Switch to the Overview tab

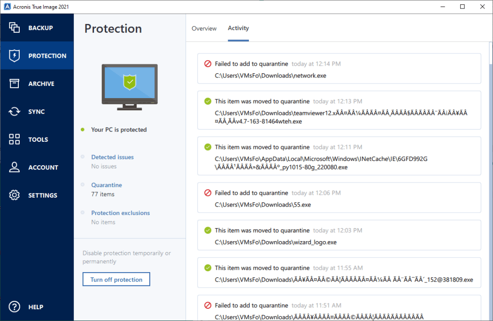(204, 28)
